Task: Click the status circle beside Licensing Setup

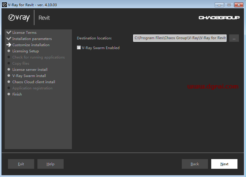Action: [x=9, y=51]
